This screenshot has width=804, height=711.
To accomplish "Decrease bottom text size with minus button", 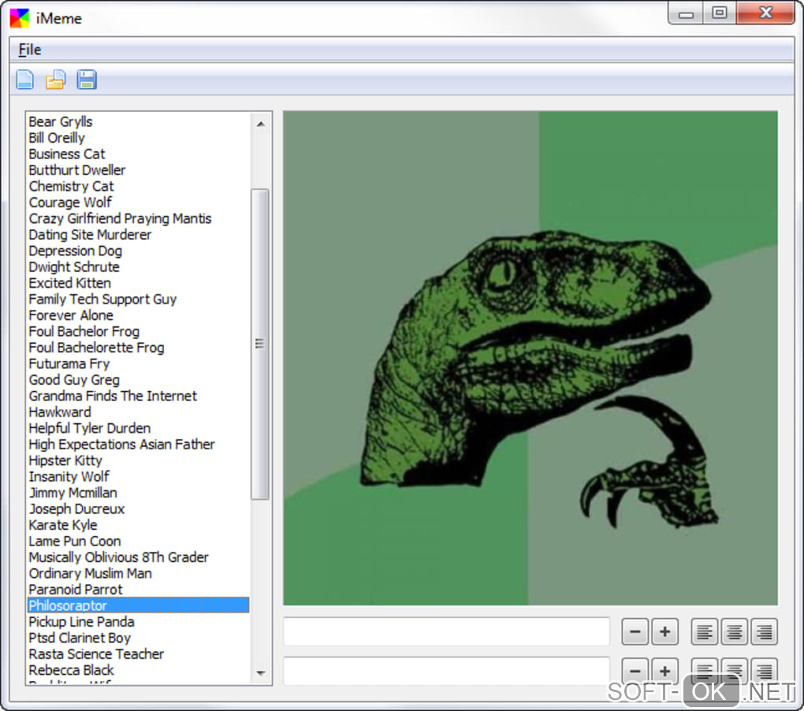I will coord(635,671).
